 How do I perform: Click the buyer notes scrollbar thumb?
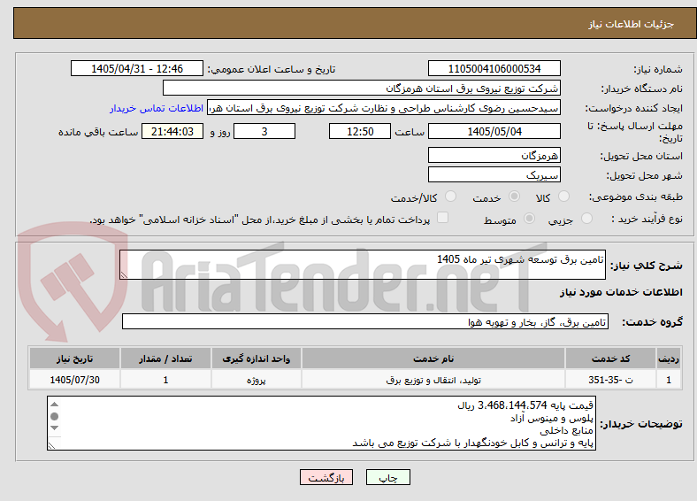pyautogui.click(x=54, y=416)
